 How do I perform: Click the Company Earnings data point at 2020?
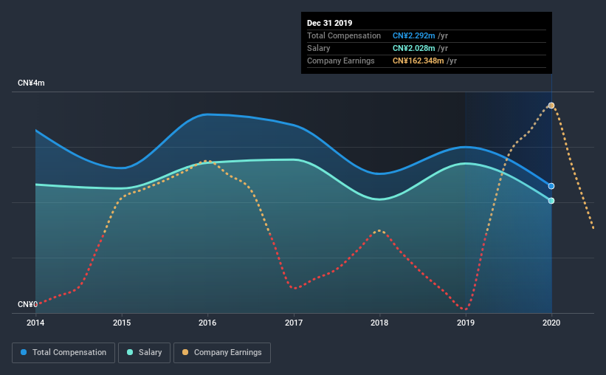pyautogui.click(x=551, y=106)
